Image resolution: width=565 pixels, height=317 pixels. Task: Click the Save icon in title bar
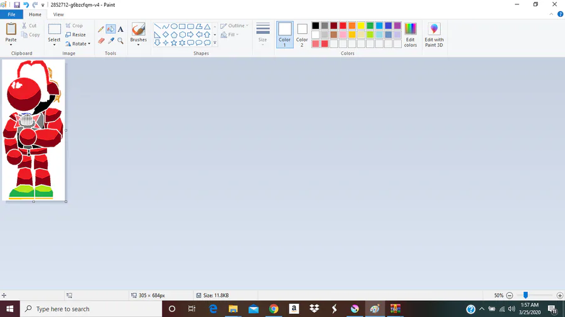[x=17, y=5]
